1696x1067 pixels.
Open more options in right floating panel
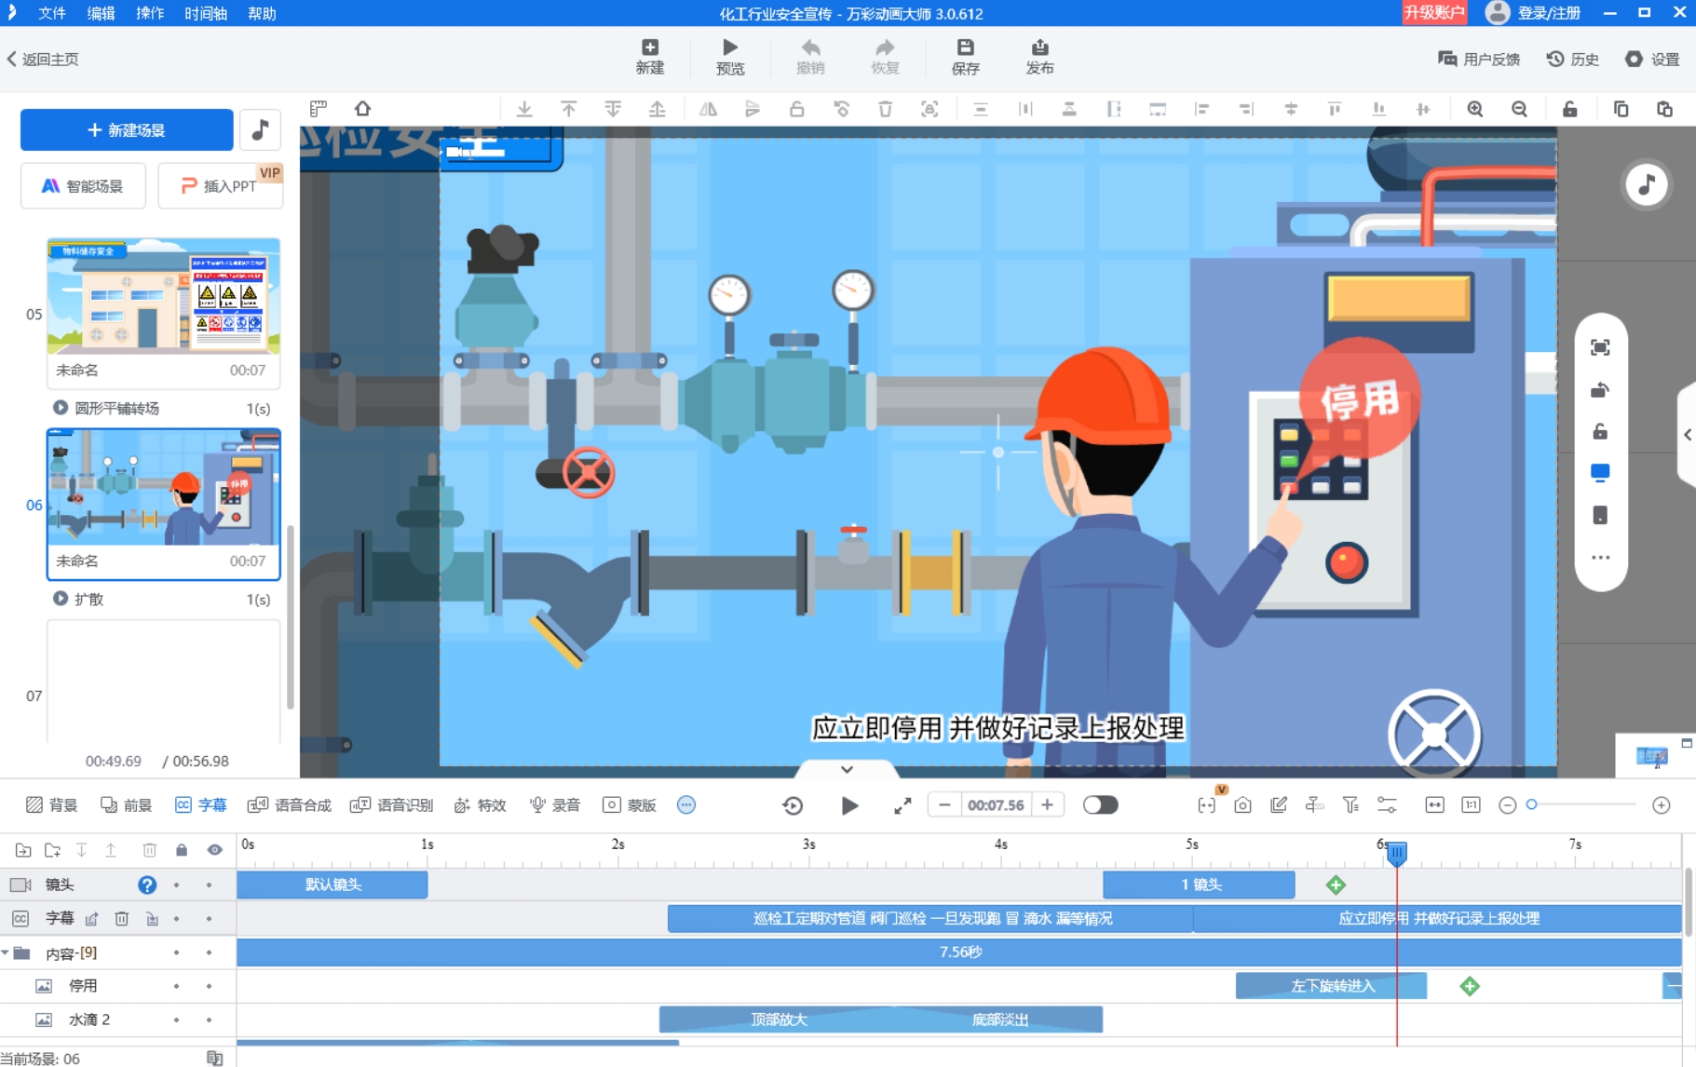coord(1600,558)
